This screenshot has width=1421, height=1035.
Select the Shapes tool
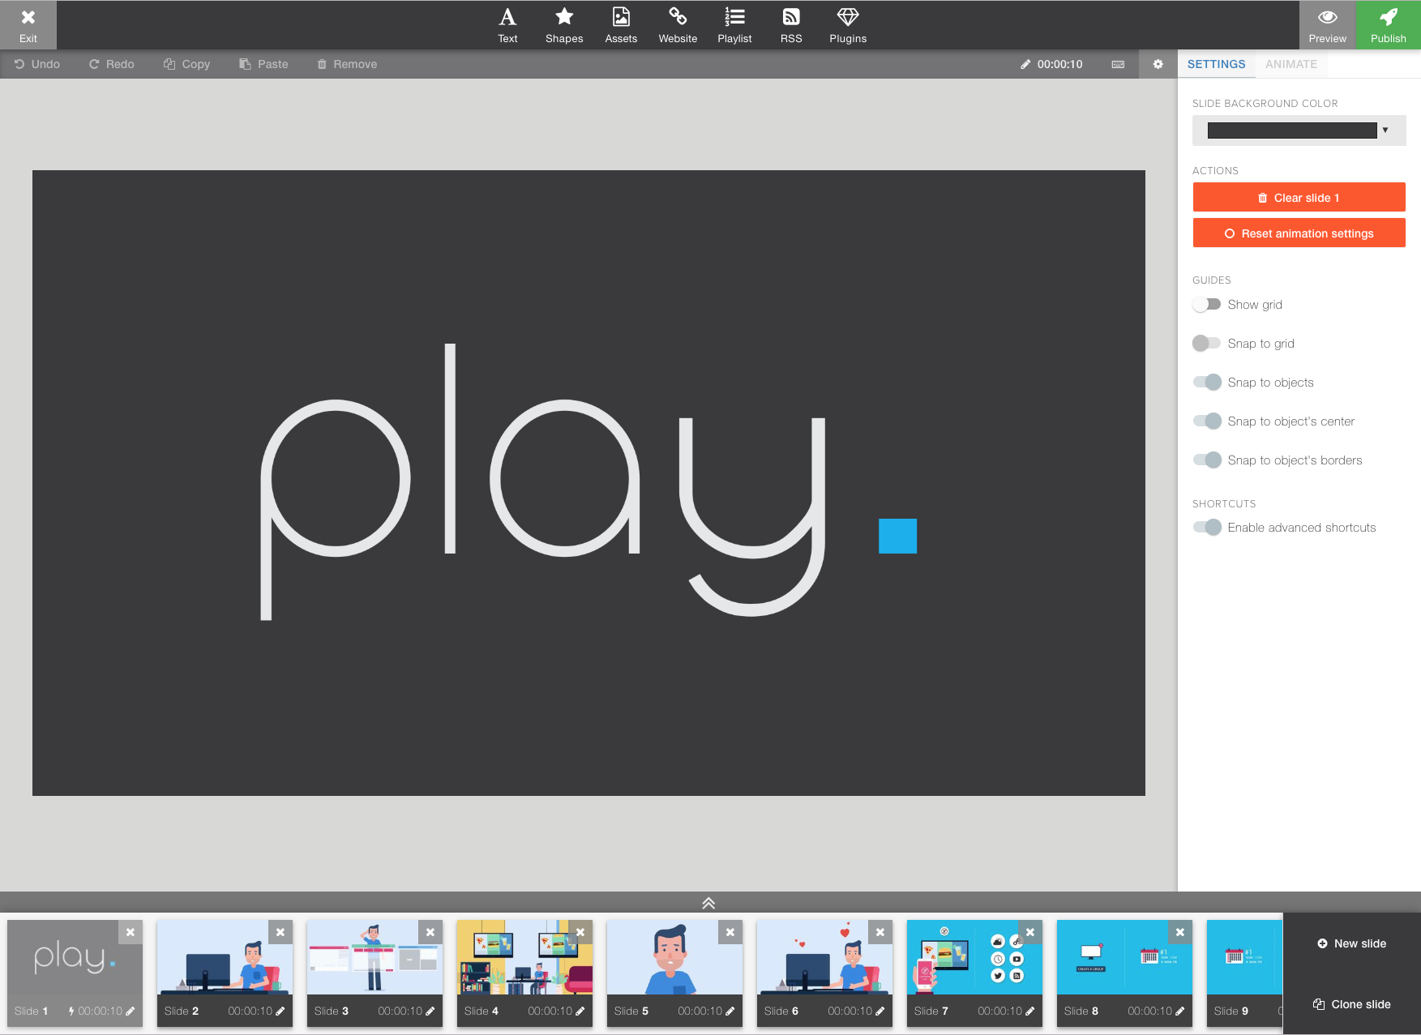click(x=563, y=24)
